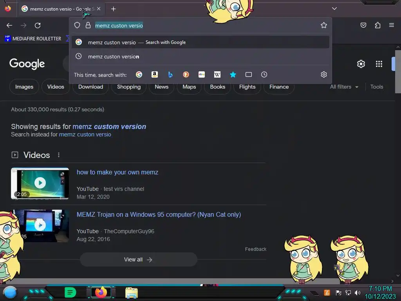Image resolution: width=401 pixels, height=301 pixels.
Task: Expand the All filters dropdown
Action: click(x=344, y=87)
